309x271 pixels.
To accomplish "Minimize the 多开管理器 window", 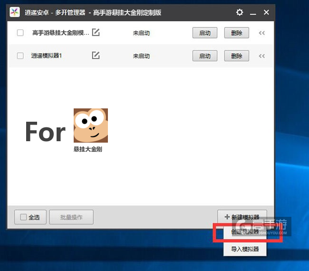I will pos(253,12).
